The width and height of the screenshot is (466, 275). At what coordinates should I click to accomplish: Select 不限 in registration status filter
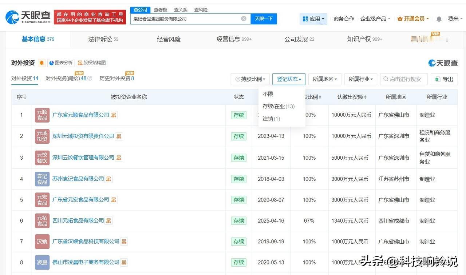click(x=268, y=94)
